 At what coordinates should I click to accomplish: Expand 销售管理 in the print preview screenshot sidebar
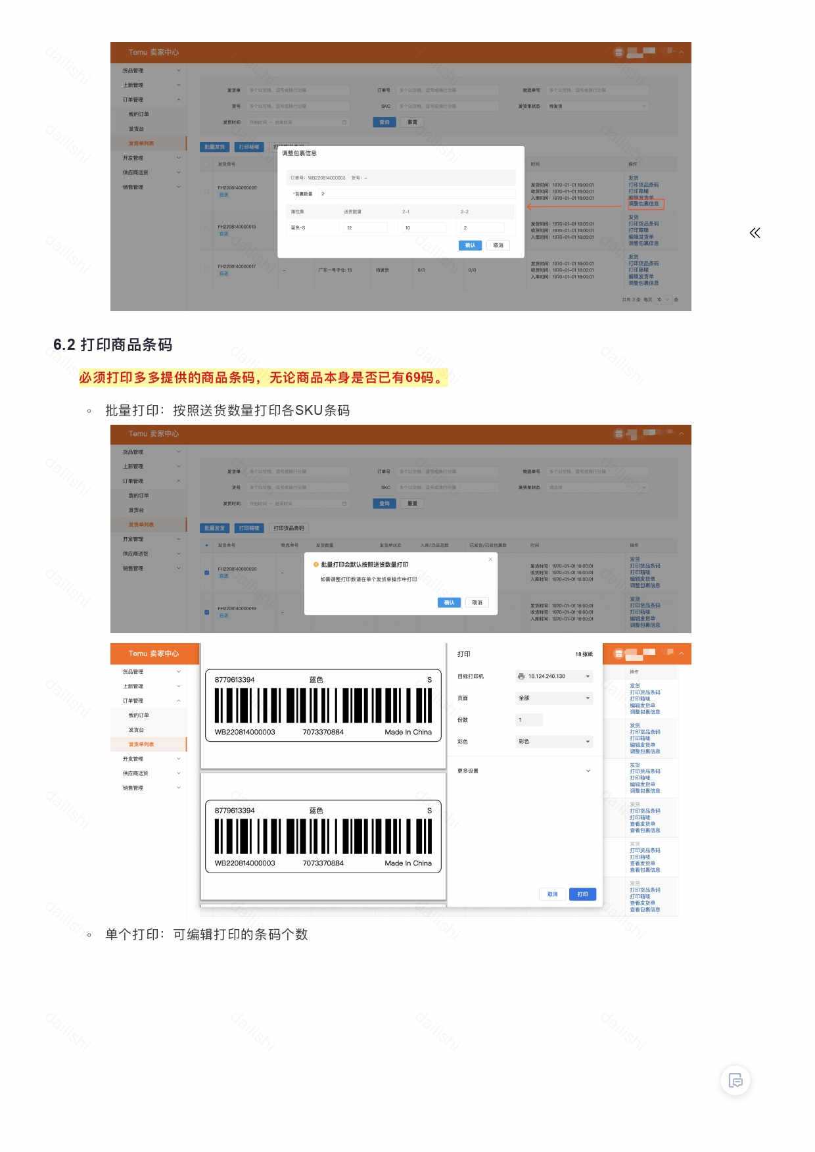pyautogui.click(x=151, y=788)
